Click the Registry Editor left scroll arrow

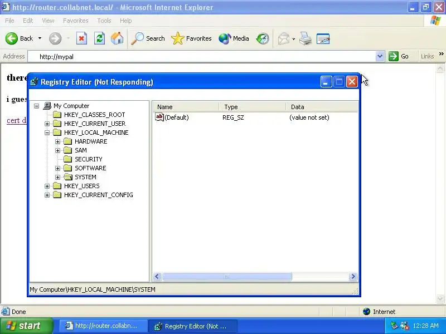click(158, 276)
